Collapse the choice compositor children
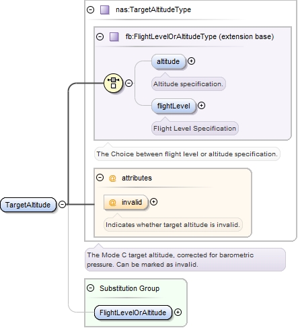This screenshot has width=298, height=328. click(x=128, y=84)
